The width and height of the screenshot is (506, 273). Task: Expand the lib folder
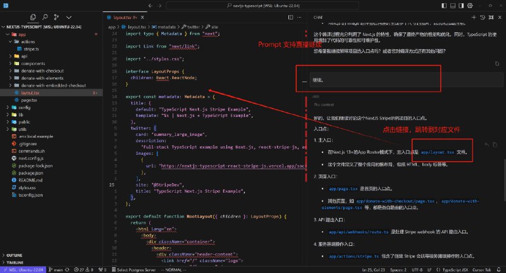(x=21, y=114)
